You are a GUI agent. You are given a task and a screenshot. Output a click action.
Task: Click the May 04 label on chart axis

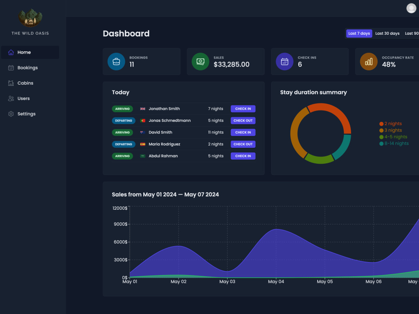(276, 281)
